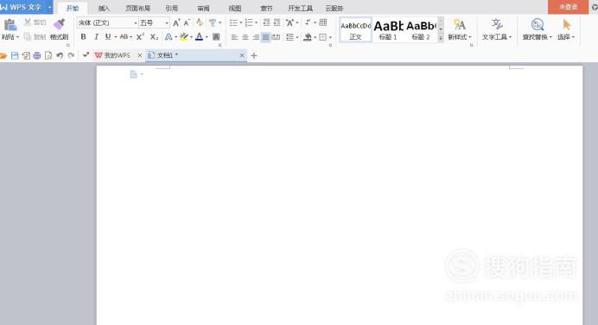Switch to the 开发工具 (Developer) tab

coord(300,8)
